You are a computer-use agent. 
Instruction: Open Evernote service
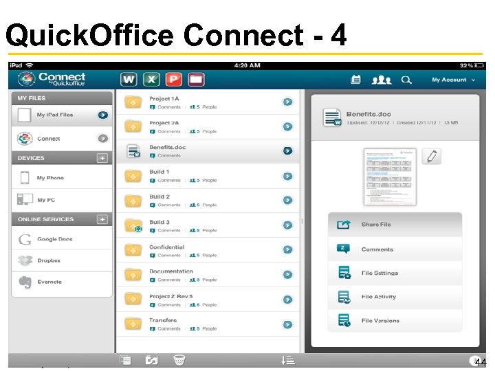62,282
